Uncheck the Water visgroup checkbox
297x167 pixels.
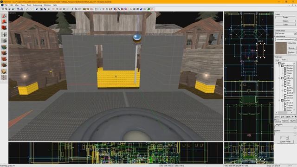[285, 73]
